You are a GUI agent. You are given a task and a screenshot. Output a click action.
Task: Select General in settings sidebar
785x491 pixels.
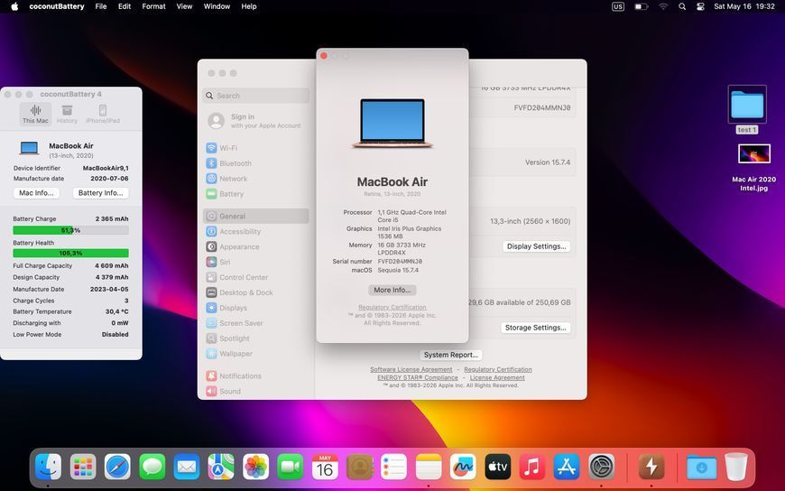tap(256, 216)
